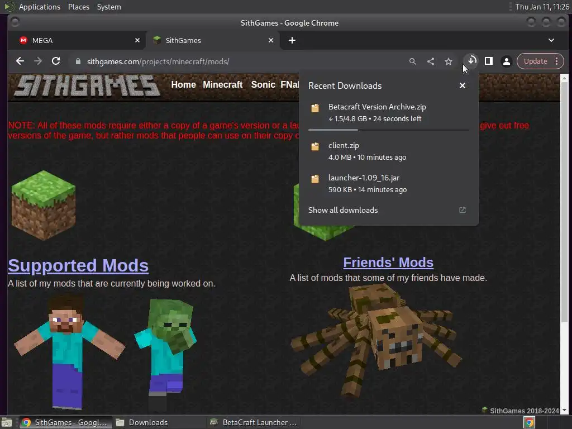Open the Chrome profile avatar icon
Viewport: 572px width, 429px height.
506,61
